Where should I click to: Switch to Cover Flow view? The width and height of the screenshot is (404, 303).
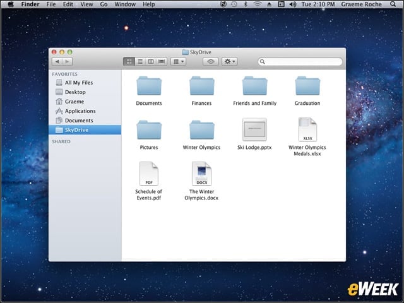point(162,62)
